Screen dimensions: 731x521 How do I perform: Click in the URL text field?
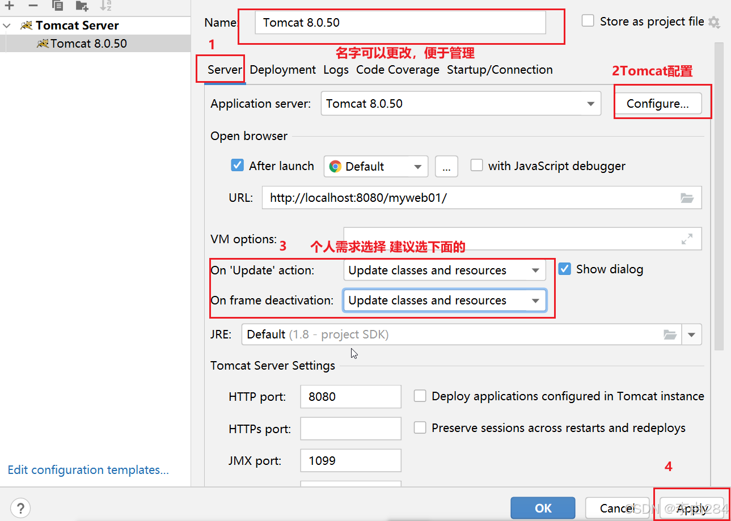(481, 198)
